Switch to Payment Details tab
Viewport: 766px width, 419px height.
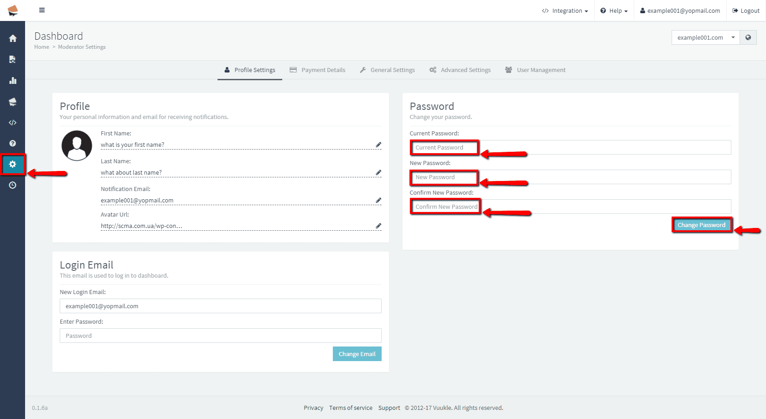pyautogui.click(x=318, y=70)
